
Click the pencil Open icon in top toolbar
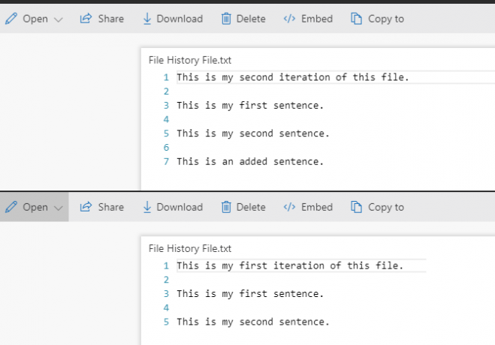[x=11, y=19]
